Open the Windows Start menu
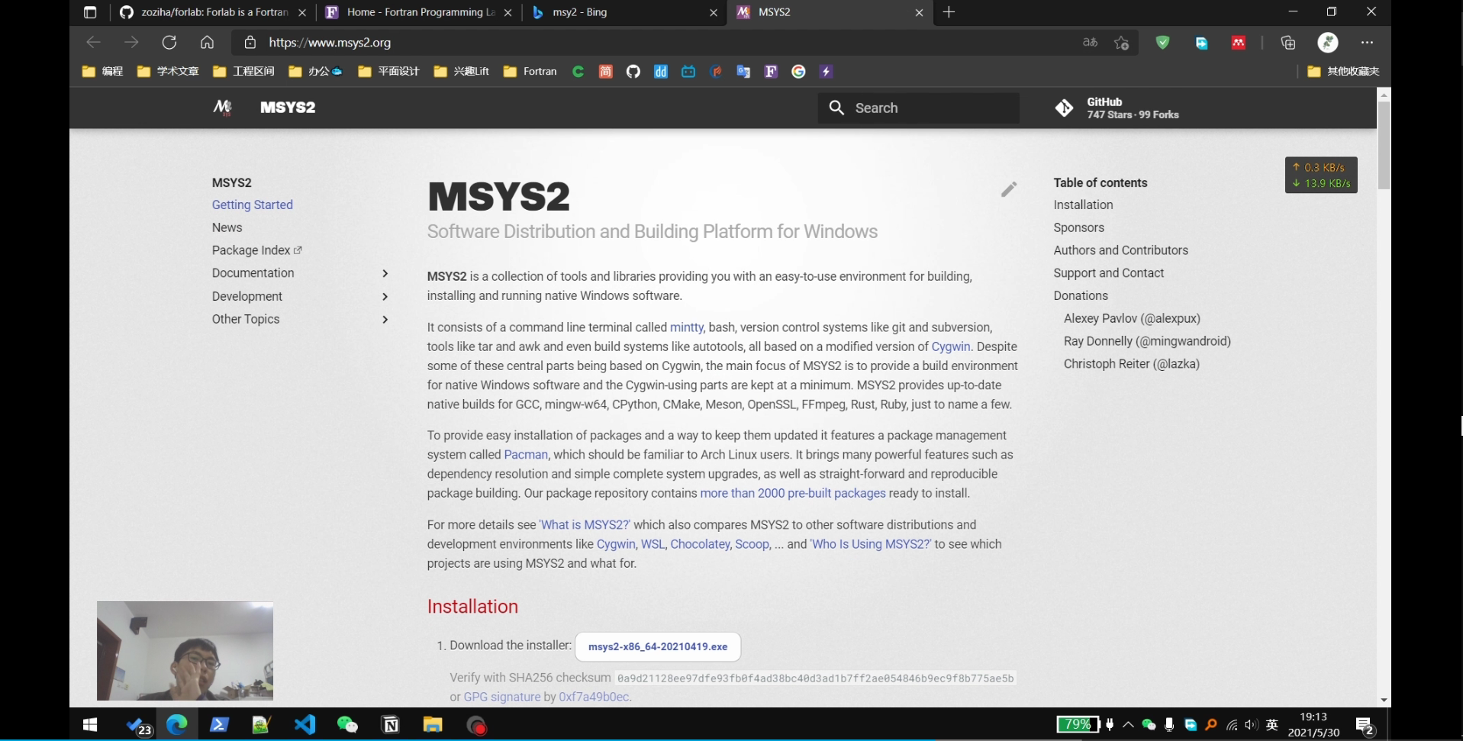Image resolution: width=1463 pixels, height=741 pixels. point(90,724)
